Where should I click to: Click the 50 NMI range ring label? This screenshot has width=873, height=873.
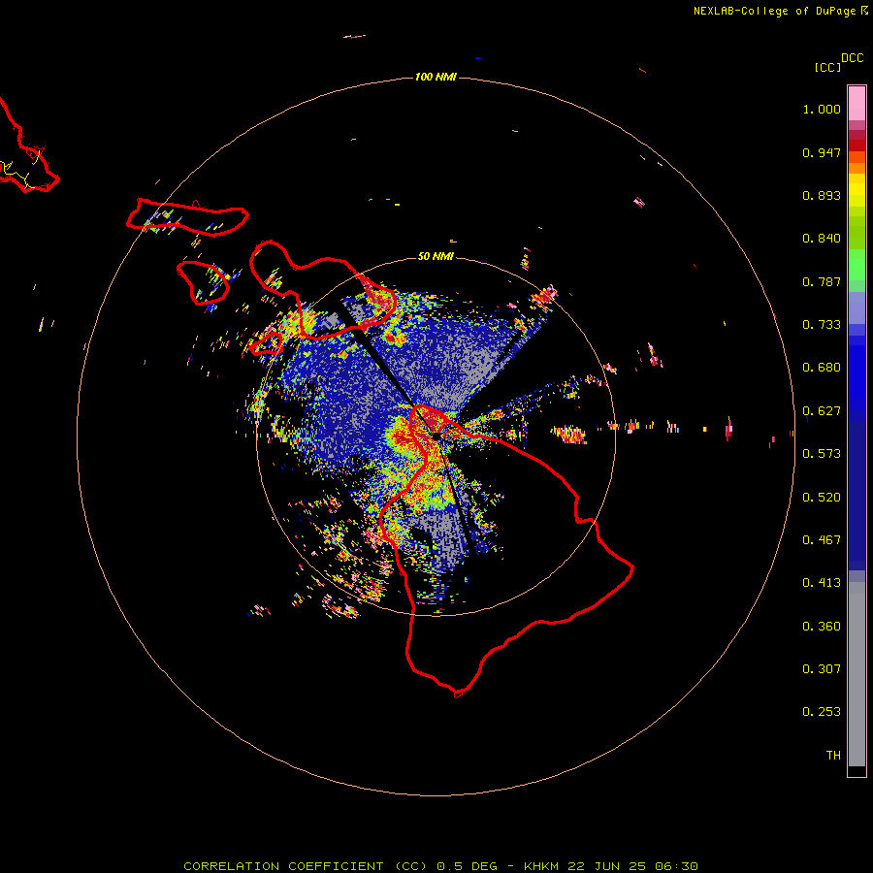[436, 256]
